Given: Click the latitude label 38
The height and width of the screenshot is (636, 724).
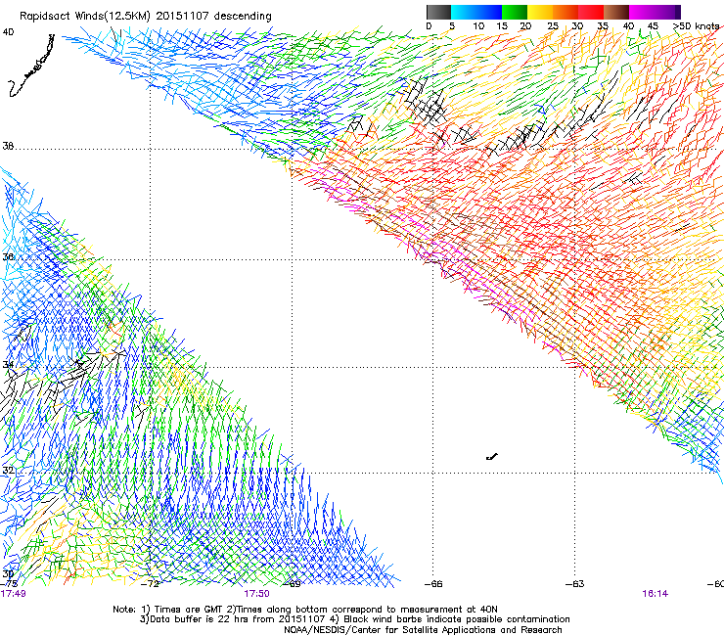Looking at the screenshot, I should (x=8, y=147).
